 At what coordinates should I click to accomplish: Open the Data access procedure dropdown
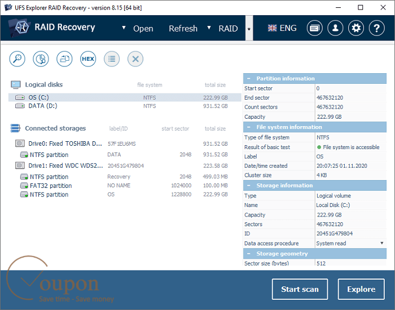coord(381,243)
